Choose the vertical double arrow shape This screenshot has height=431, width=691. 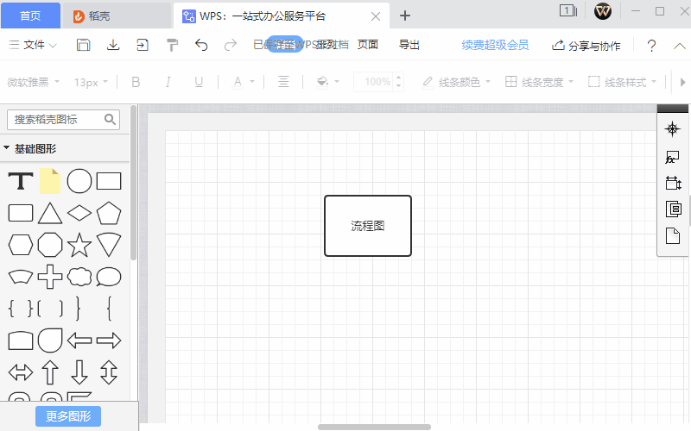109,372
